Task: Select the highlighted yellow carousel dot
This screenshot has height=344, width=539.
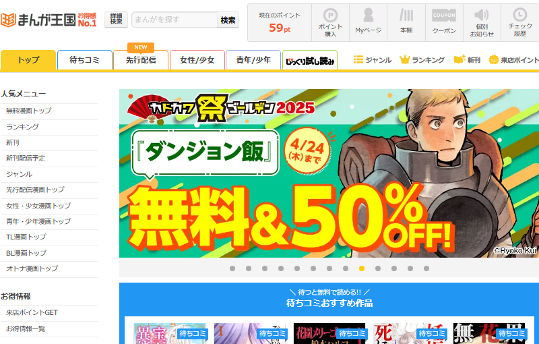Action: (362, 268)
